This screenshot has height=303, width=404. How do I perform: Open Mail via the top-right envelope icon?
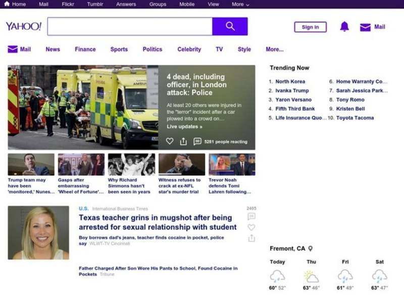365,27
